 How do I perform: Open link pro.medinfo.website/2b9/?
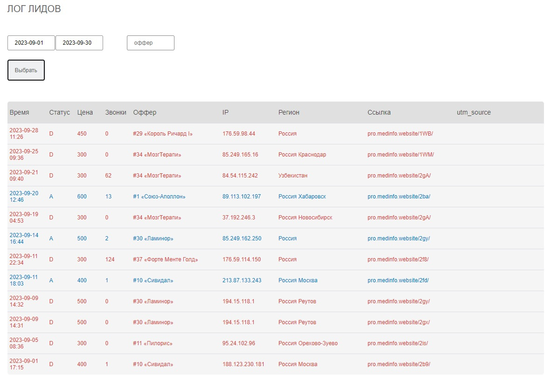[399, 364]
